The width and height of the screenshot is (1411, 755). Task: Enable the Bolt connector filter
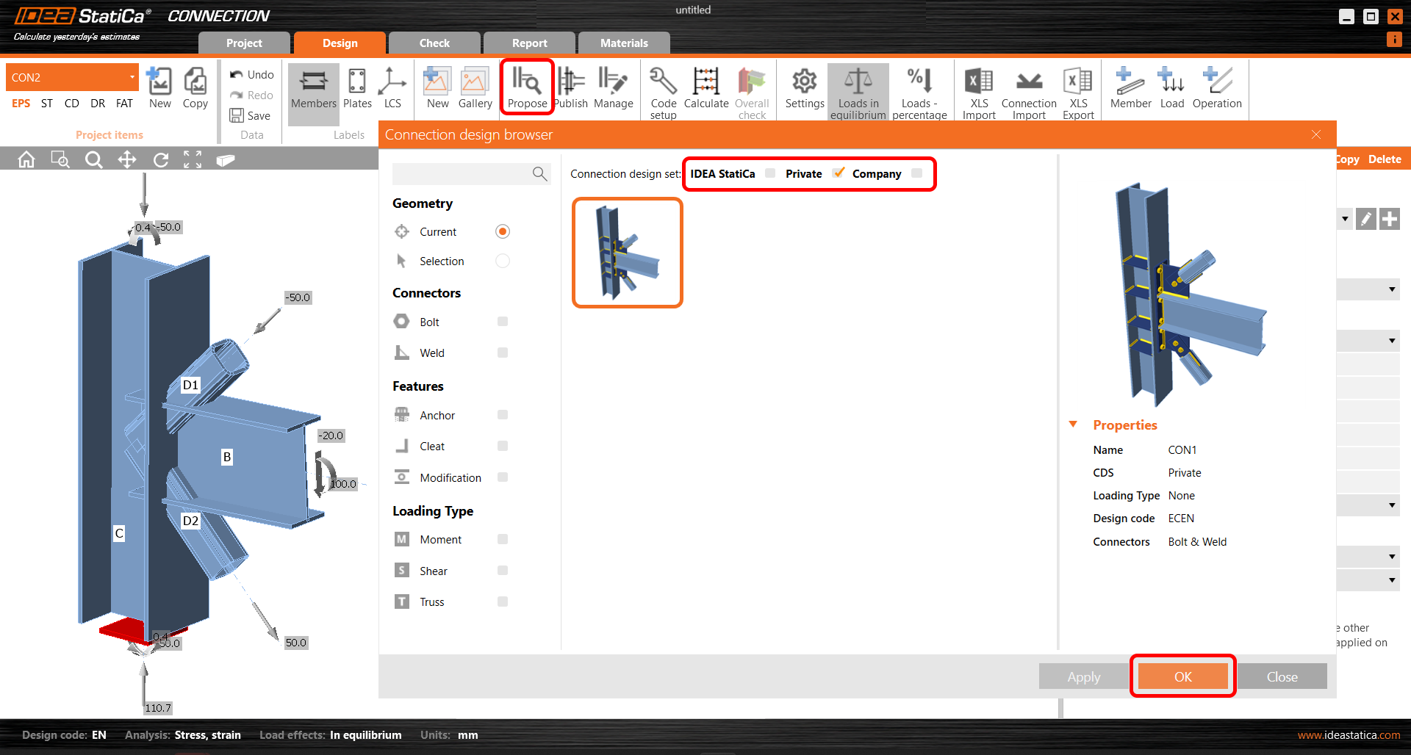point(503,322)
